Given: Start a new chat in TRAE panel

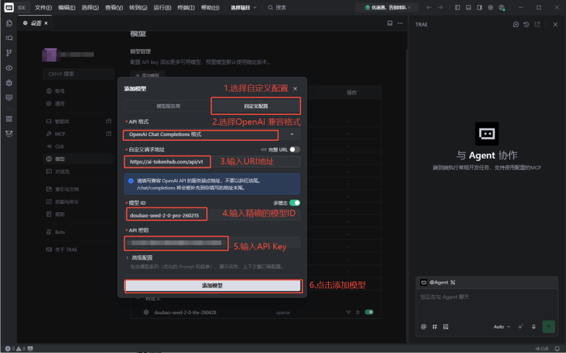Looking at the screenshot, I should [516, 24].
